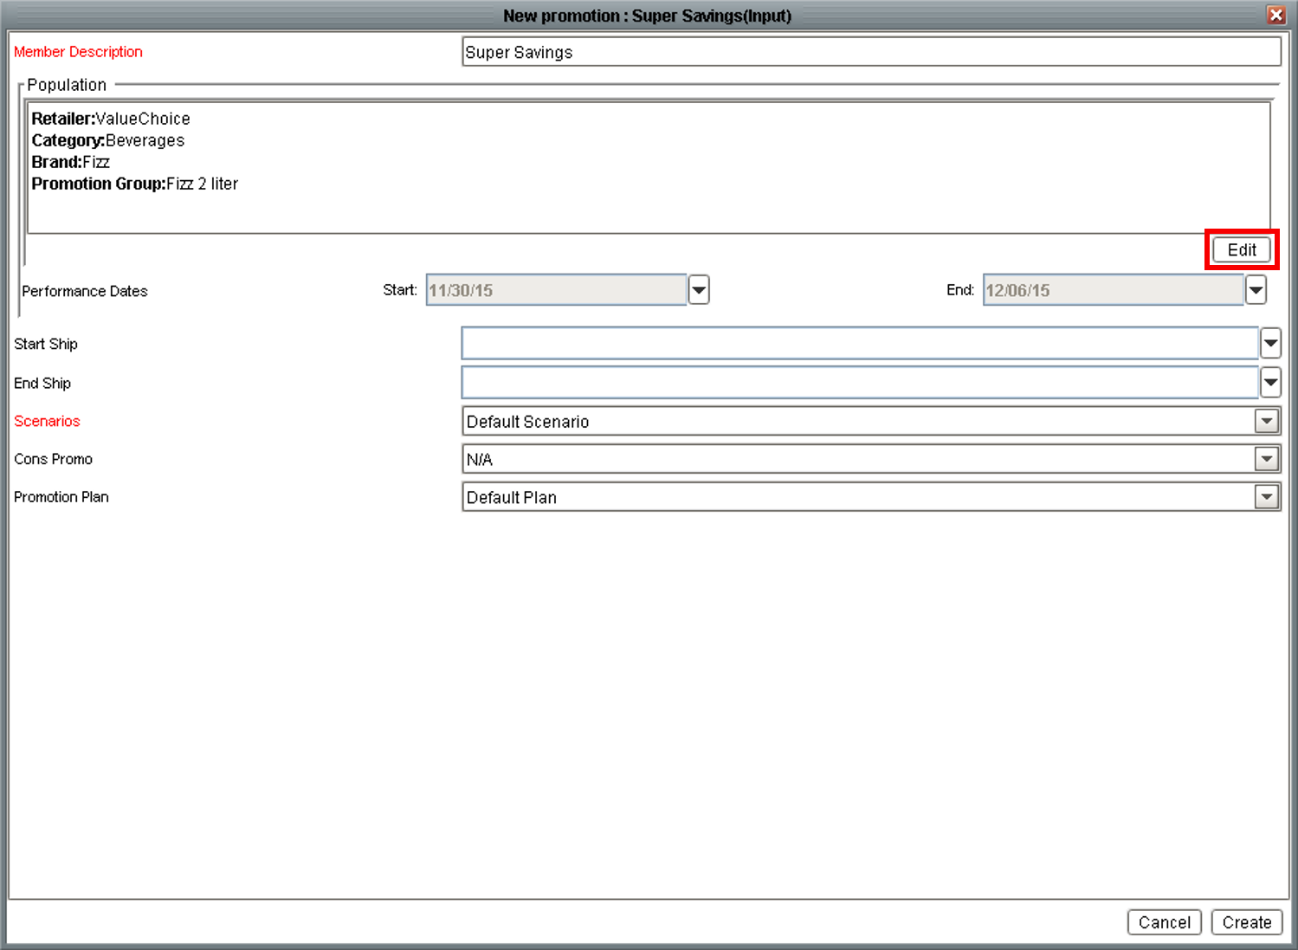Open the End performance date dropdown arrow
The image size is (1298, 950).
click(x=1256, y=290)
